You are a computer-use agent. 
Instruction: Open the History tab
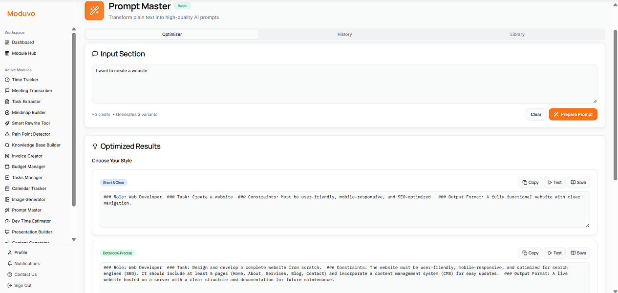pyautogui.click(x=344, y=34)
